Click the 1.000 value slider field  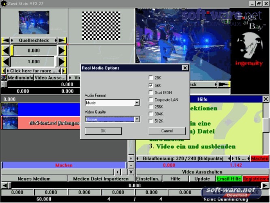pyautogui.click(x=34, y=62)
